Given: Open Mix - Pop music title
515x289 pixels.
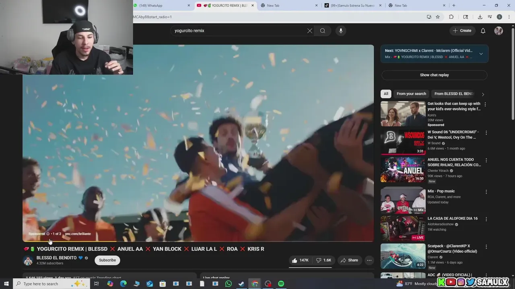Looking at the screenshot, I should (x=441, y=191).
